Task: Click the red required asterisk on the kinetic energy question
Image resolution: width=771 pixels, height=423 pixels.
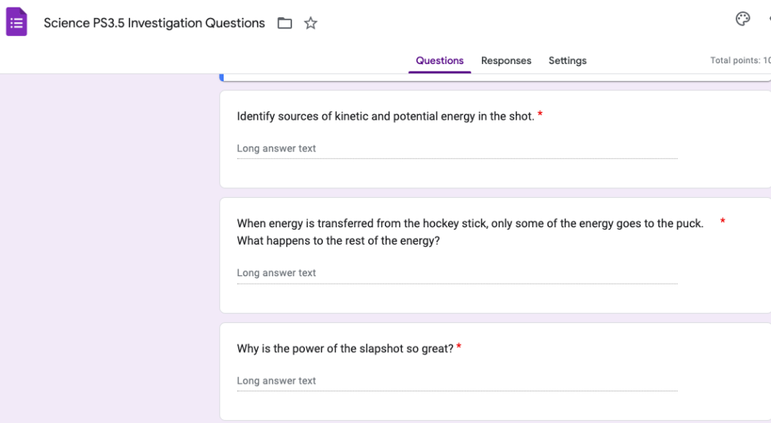Action: [540, 115]
